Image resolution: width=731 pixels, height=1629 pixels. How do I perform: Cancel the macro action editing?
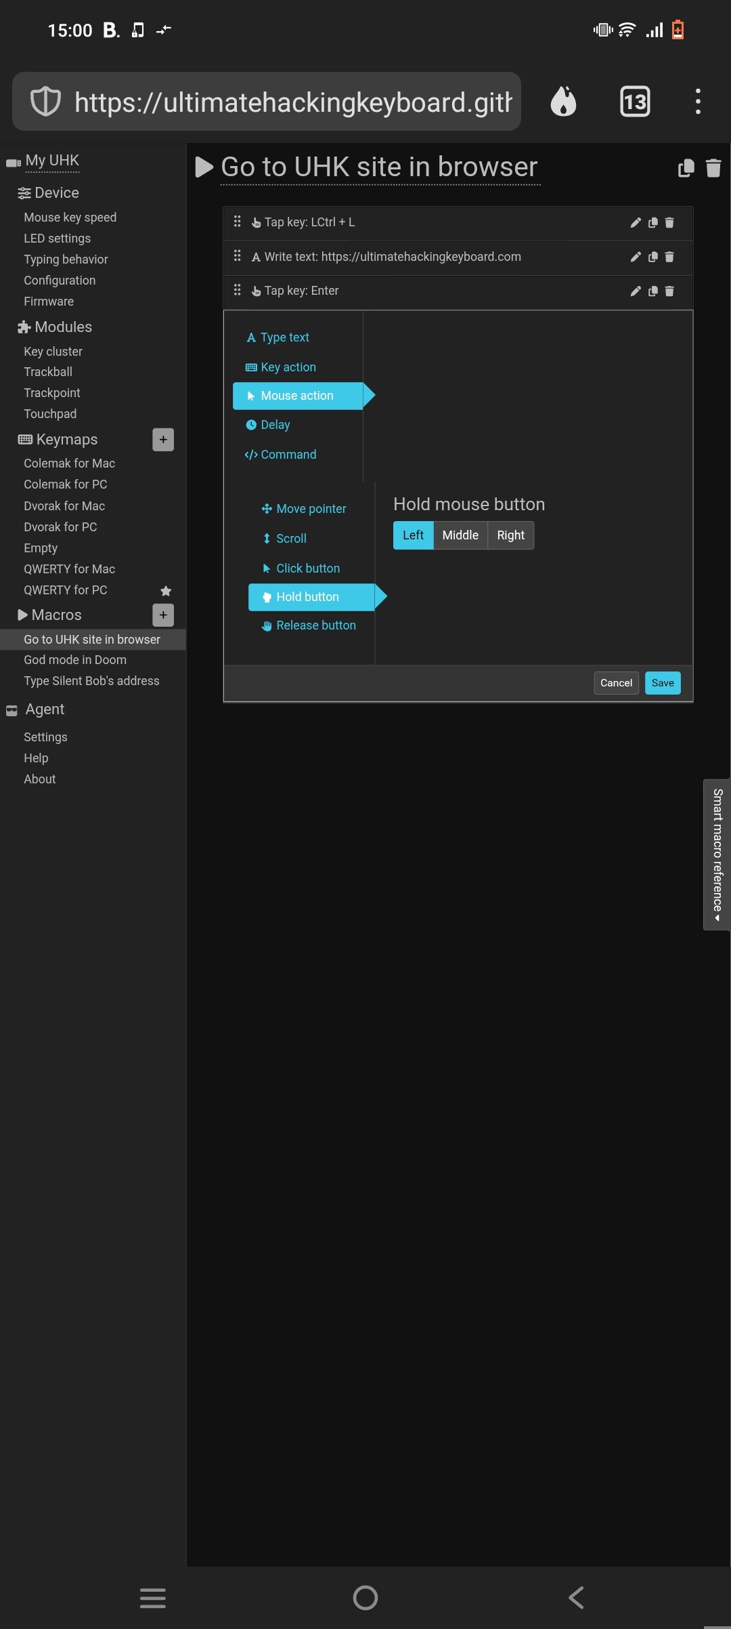tap(616, 683)
